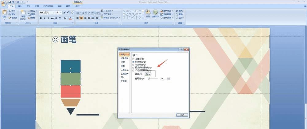Screen dimensions: 307x129
Task: Select Text Box (文本框) in dialog sidebar
Action: (123, 81)
